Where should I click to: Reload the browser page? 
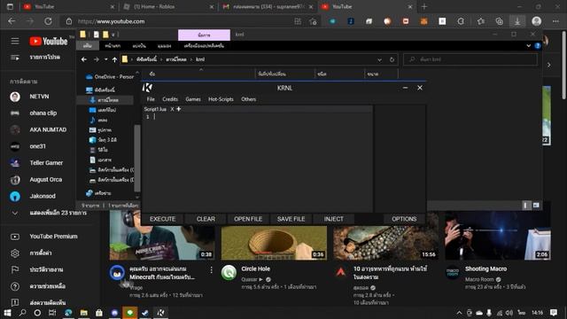[48, 21]
